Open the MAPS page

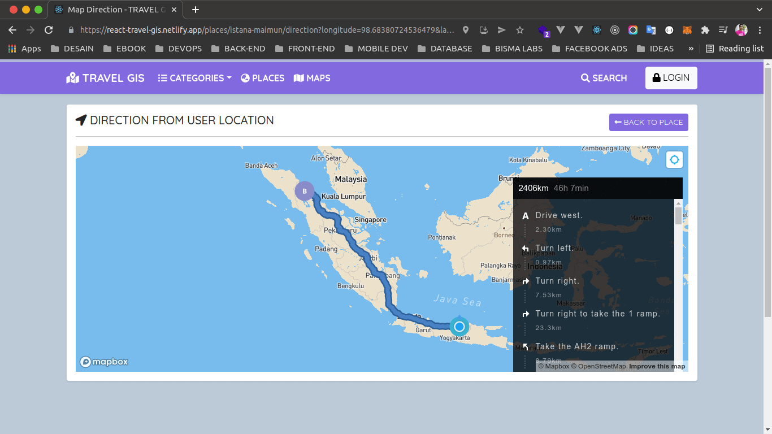[x=312, y=78]
